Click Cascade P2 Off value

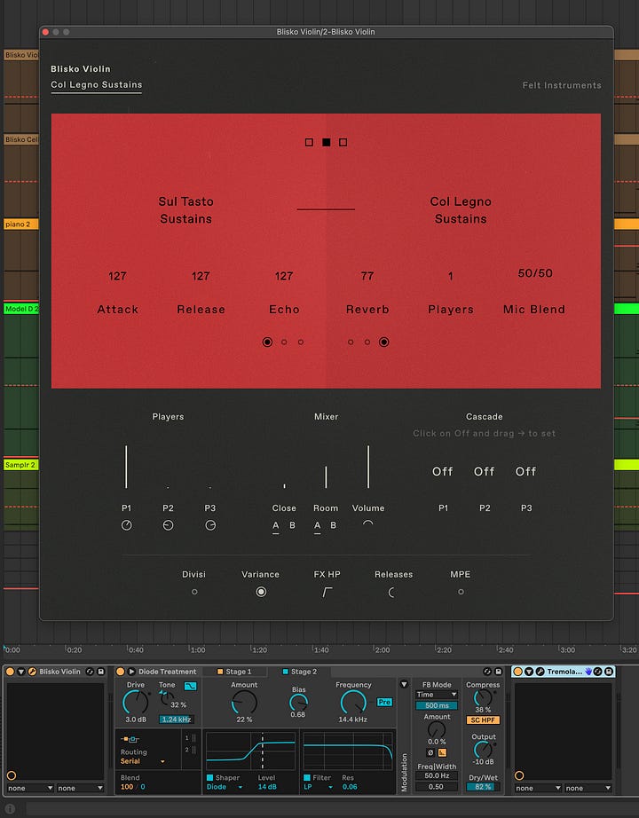(x=484, y=472)
